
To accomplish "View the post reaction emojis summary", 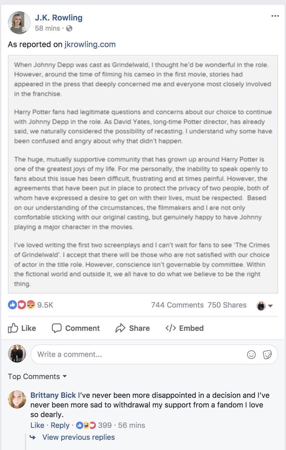I will [21, 305].
